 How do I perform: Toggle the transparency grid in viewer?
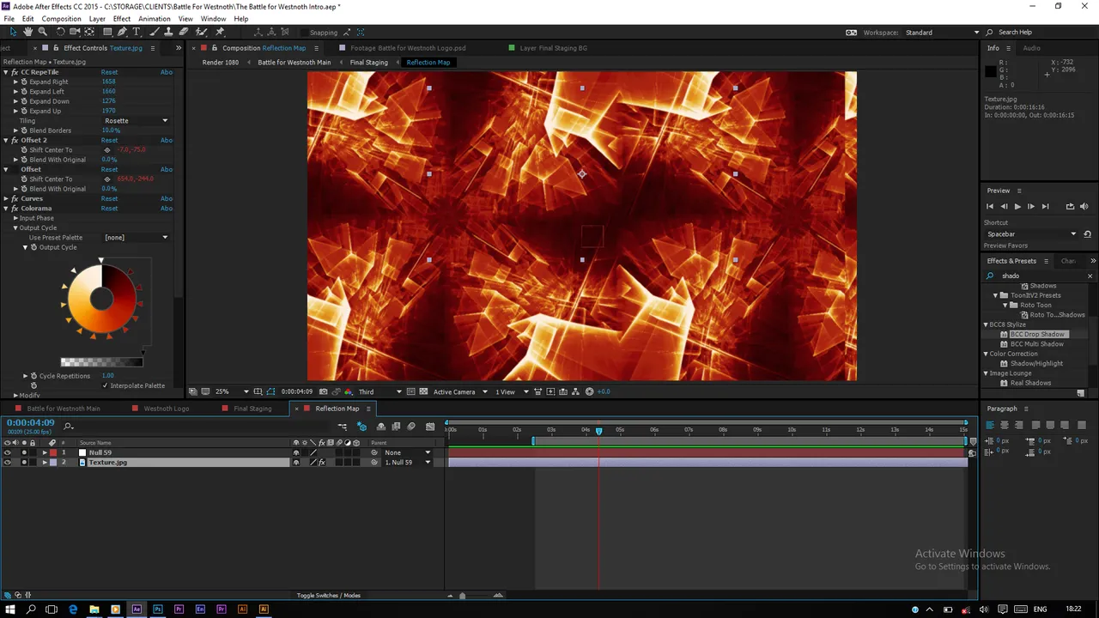pos(423,391)
